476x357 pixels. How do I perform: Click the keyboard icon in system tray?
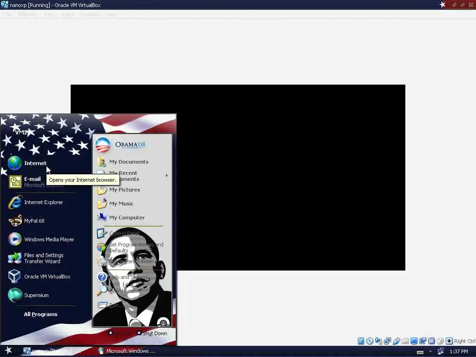point(420,352)
